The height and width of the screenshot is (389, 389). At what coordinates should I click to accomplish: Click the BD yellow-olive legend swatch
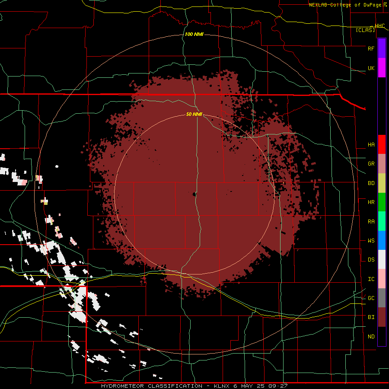[382, 183]
